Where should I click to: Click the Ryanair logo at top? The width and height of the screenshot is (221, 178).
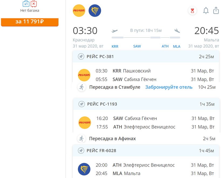pos(95,11)
